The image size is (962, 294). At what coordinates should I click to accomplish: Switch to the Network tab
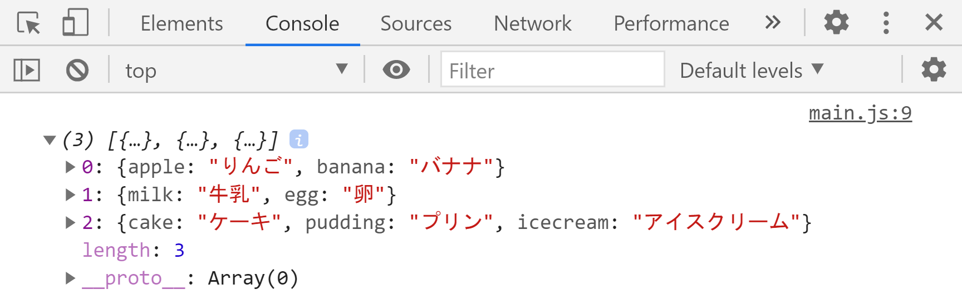pyautogui.click(x=532, y=23)
